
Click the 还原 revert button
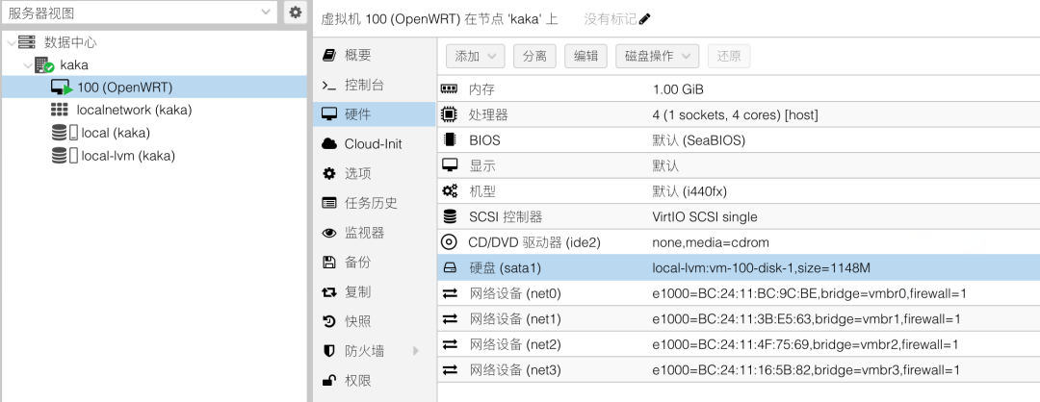[729, 57]
